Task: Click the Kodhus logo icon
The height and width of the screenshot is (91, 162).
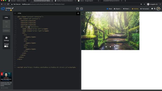Action: pyautogui.click(x=3, y=9)
